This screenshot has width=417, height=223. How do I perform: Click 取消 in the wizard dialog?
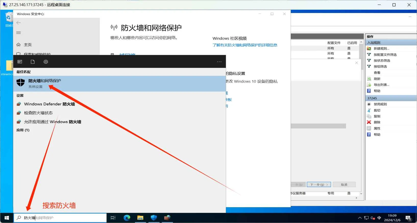(344, 185)
